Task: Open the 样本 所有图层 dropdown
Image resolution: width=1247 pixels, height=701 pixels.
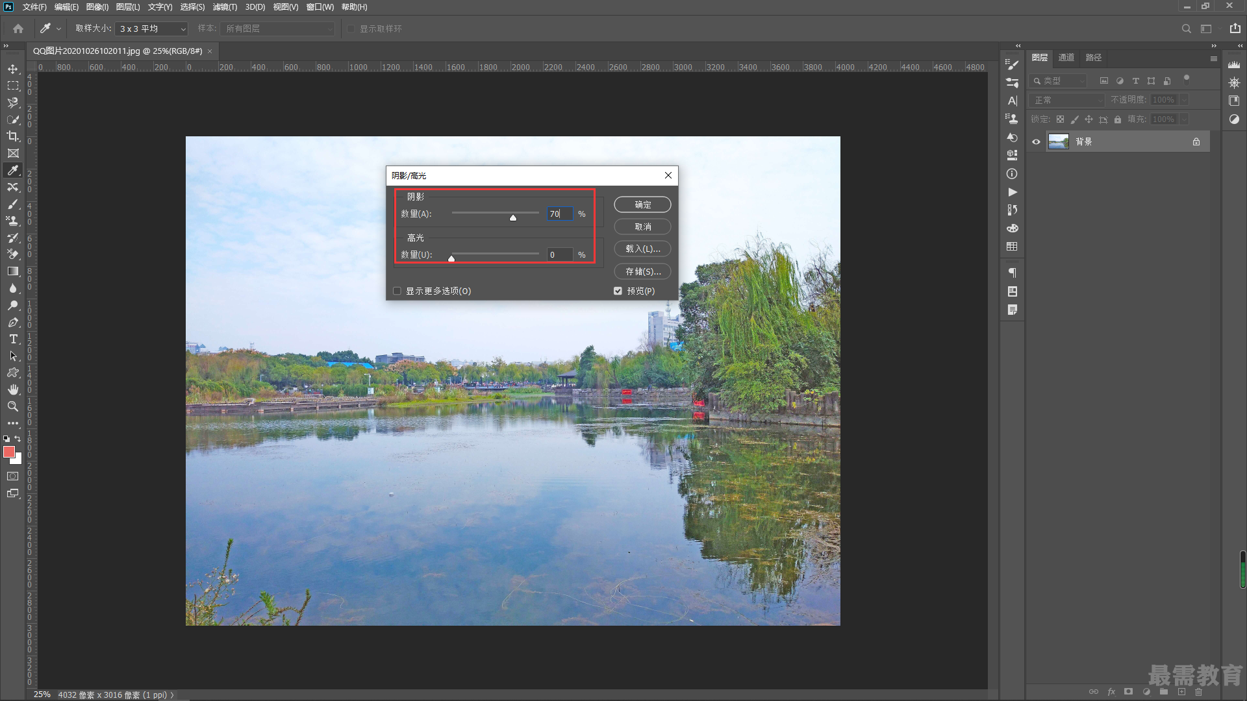Action: point(277,29)
